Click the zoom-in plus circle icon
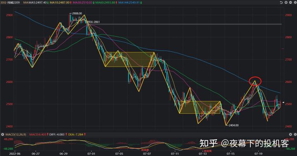Screen dimensions: 297x156 (286, 2)
